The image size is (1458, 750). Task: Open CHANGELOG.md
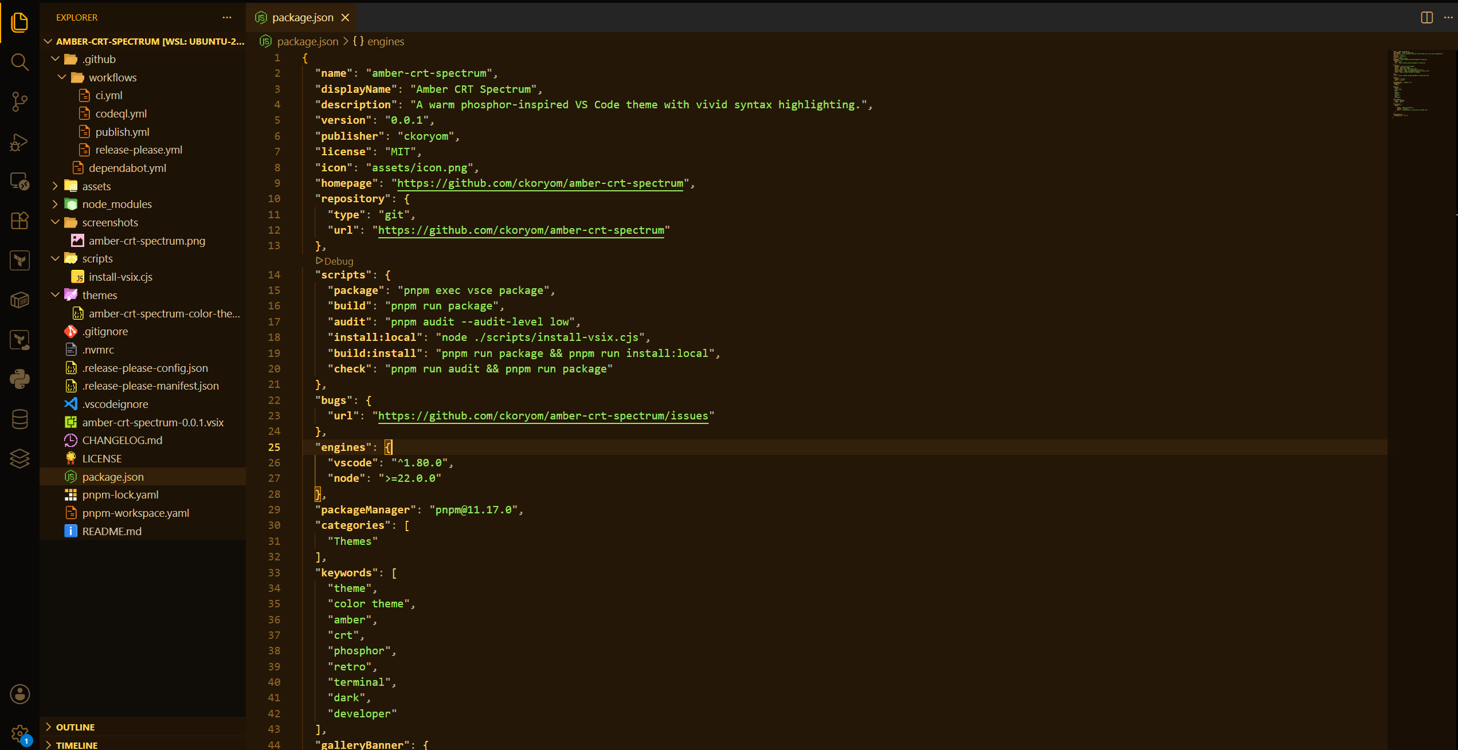tap(143, 440)
